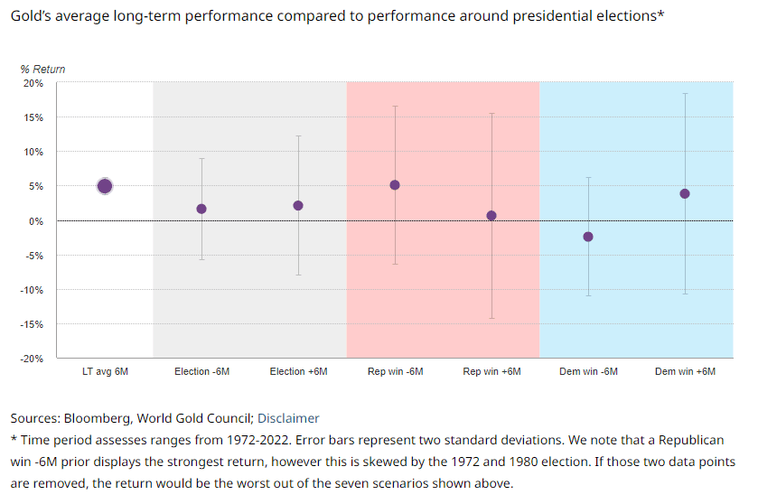Click the LT avg 6M data point
The height and width of the screenshot is (504, 758).
[x=105, y=186]
